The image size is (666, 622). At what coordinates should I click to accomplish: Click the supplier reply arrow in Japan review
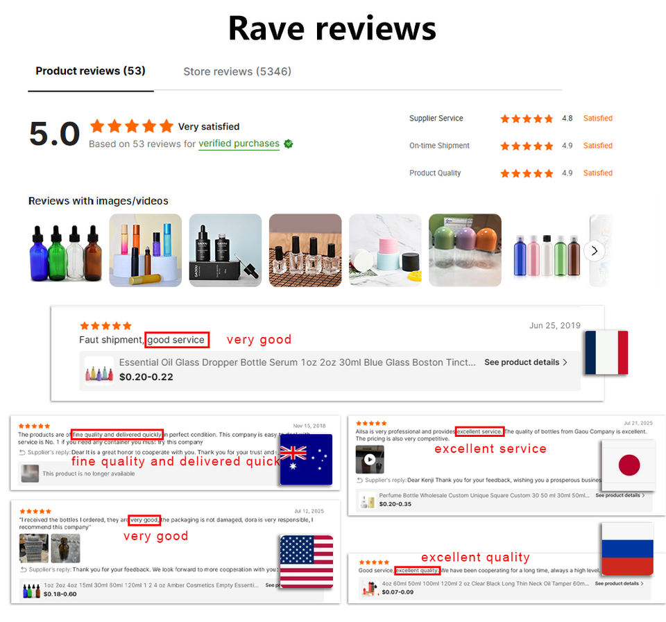coord(360,480)
